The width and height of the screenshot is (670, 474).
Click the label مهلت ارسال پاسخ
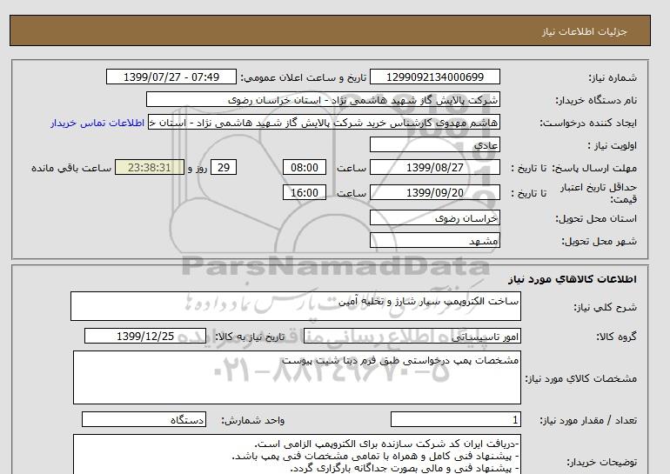point(595,168)
